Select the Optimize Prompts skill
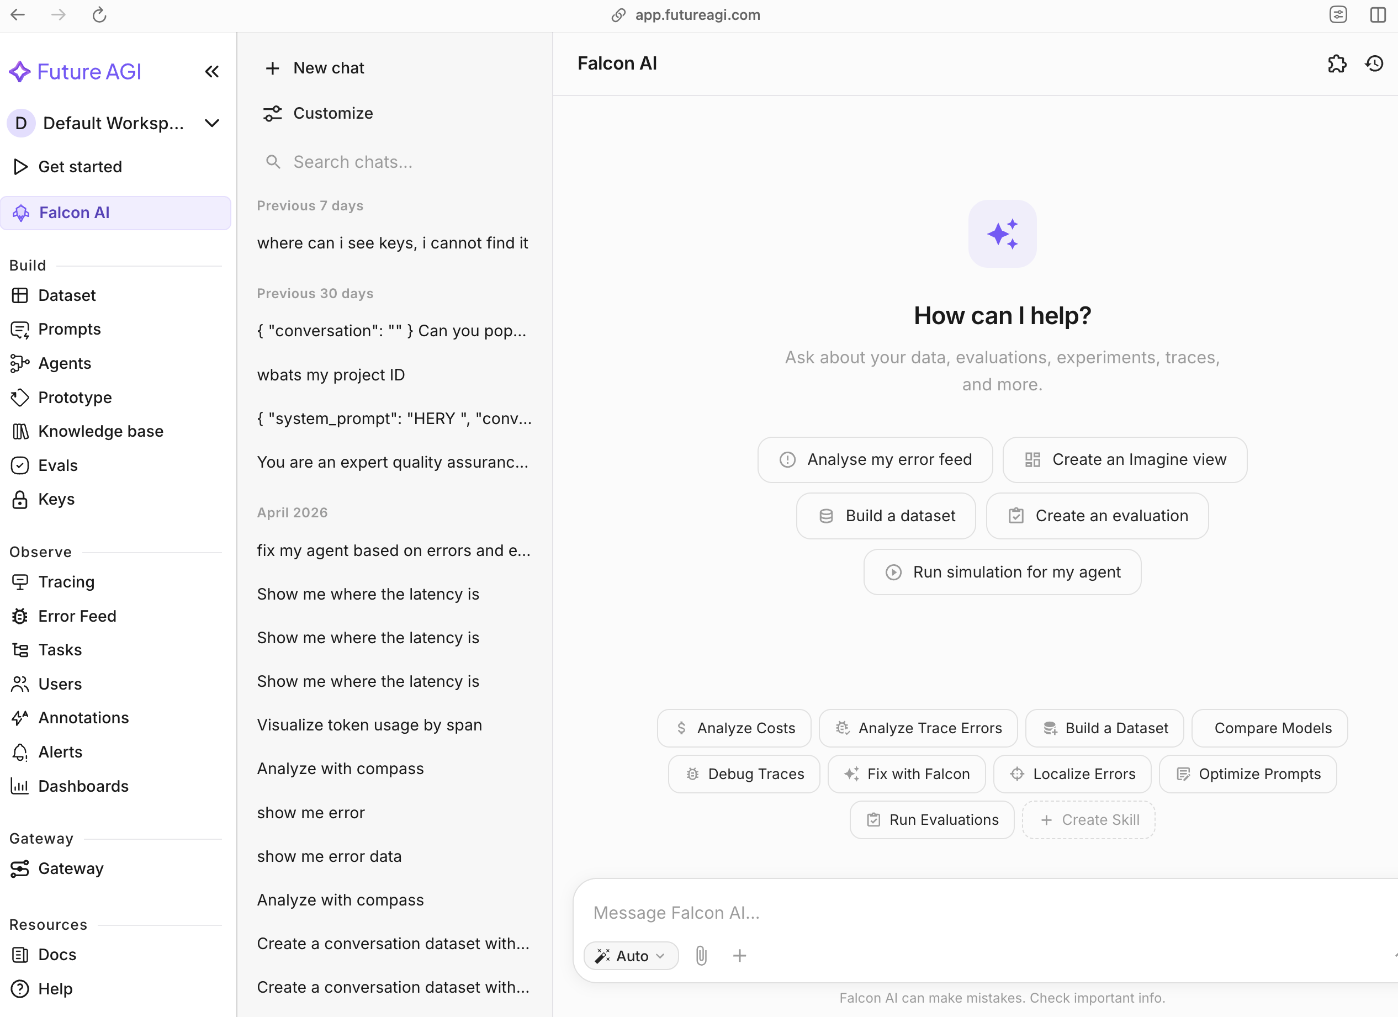Viewport: 1398px width, 1017px height. coord(1248,774)
